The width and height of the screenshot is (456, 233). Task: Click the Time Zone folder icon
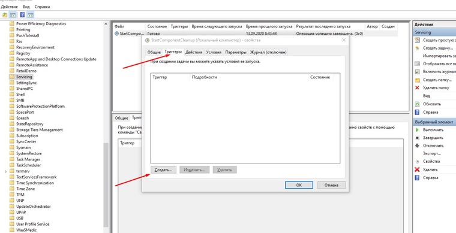point(11,189)
